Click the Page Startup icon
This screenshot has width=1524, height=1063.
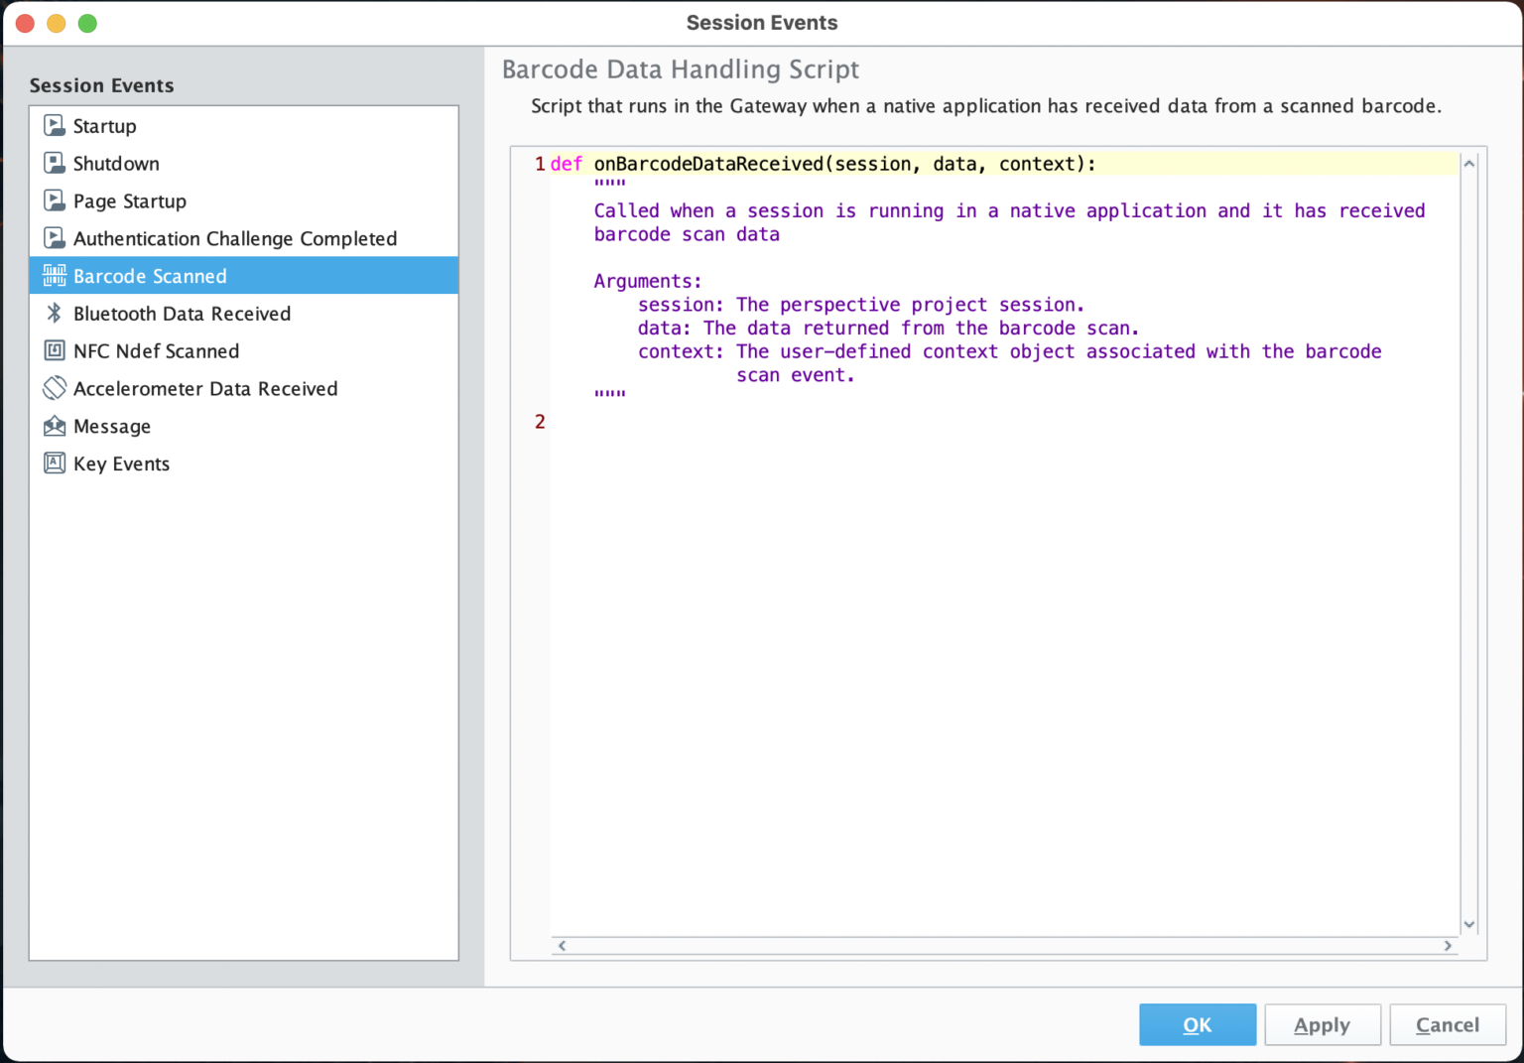tap(55, 200)
